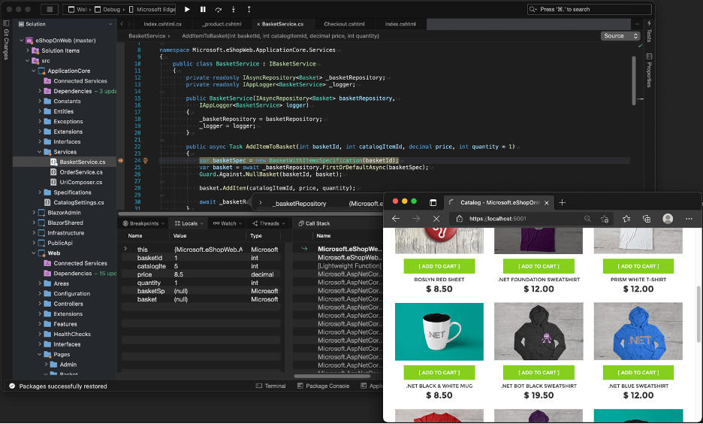Click the localhost address bar in Edge

coord(521,219)
